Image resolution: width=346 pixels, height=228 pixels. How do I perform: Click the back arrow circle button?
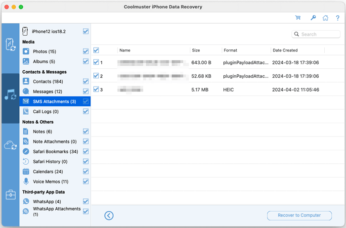(109, 216)
